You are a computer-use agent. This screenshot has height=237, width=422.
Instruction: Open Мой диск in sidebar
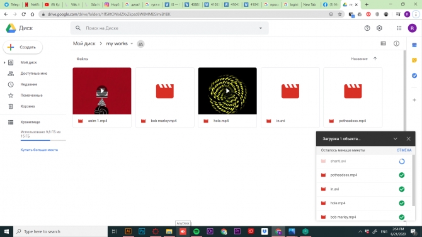tap(28, 62)
